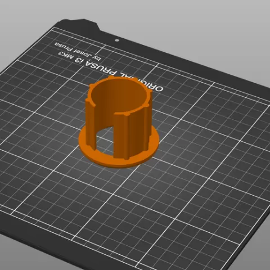Click the right outer wall of the orange cylinder
Viewport: 270px width, 270px height.
pyautogui.click(x=139, y=135)
